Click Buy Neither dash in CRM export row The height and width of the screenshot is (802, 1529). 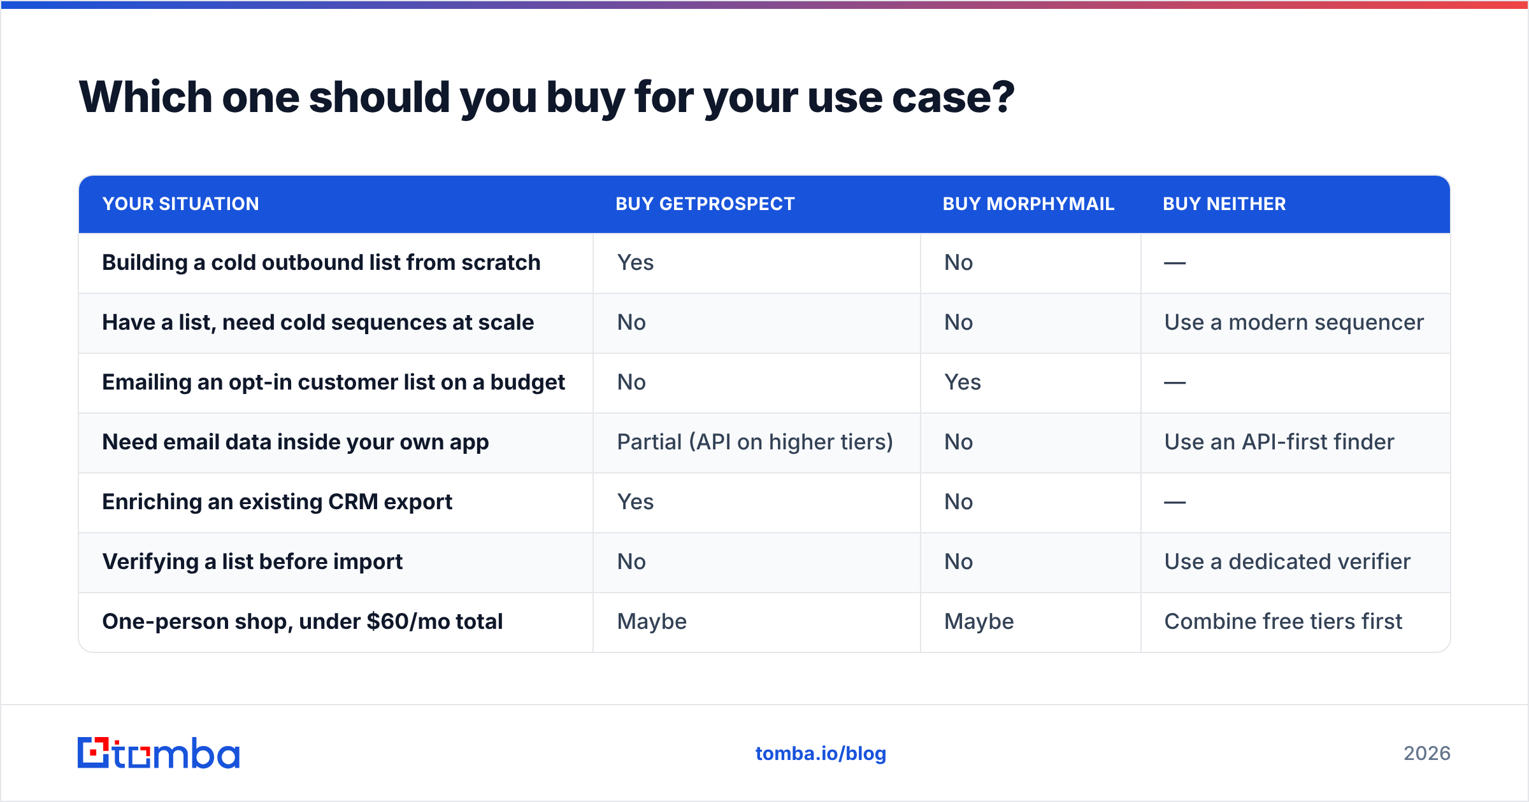coord(1175,502)
